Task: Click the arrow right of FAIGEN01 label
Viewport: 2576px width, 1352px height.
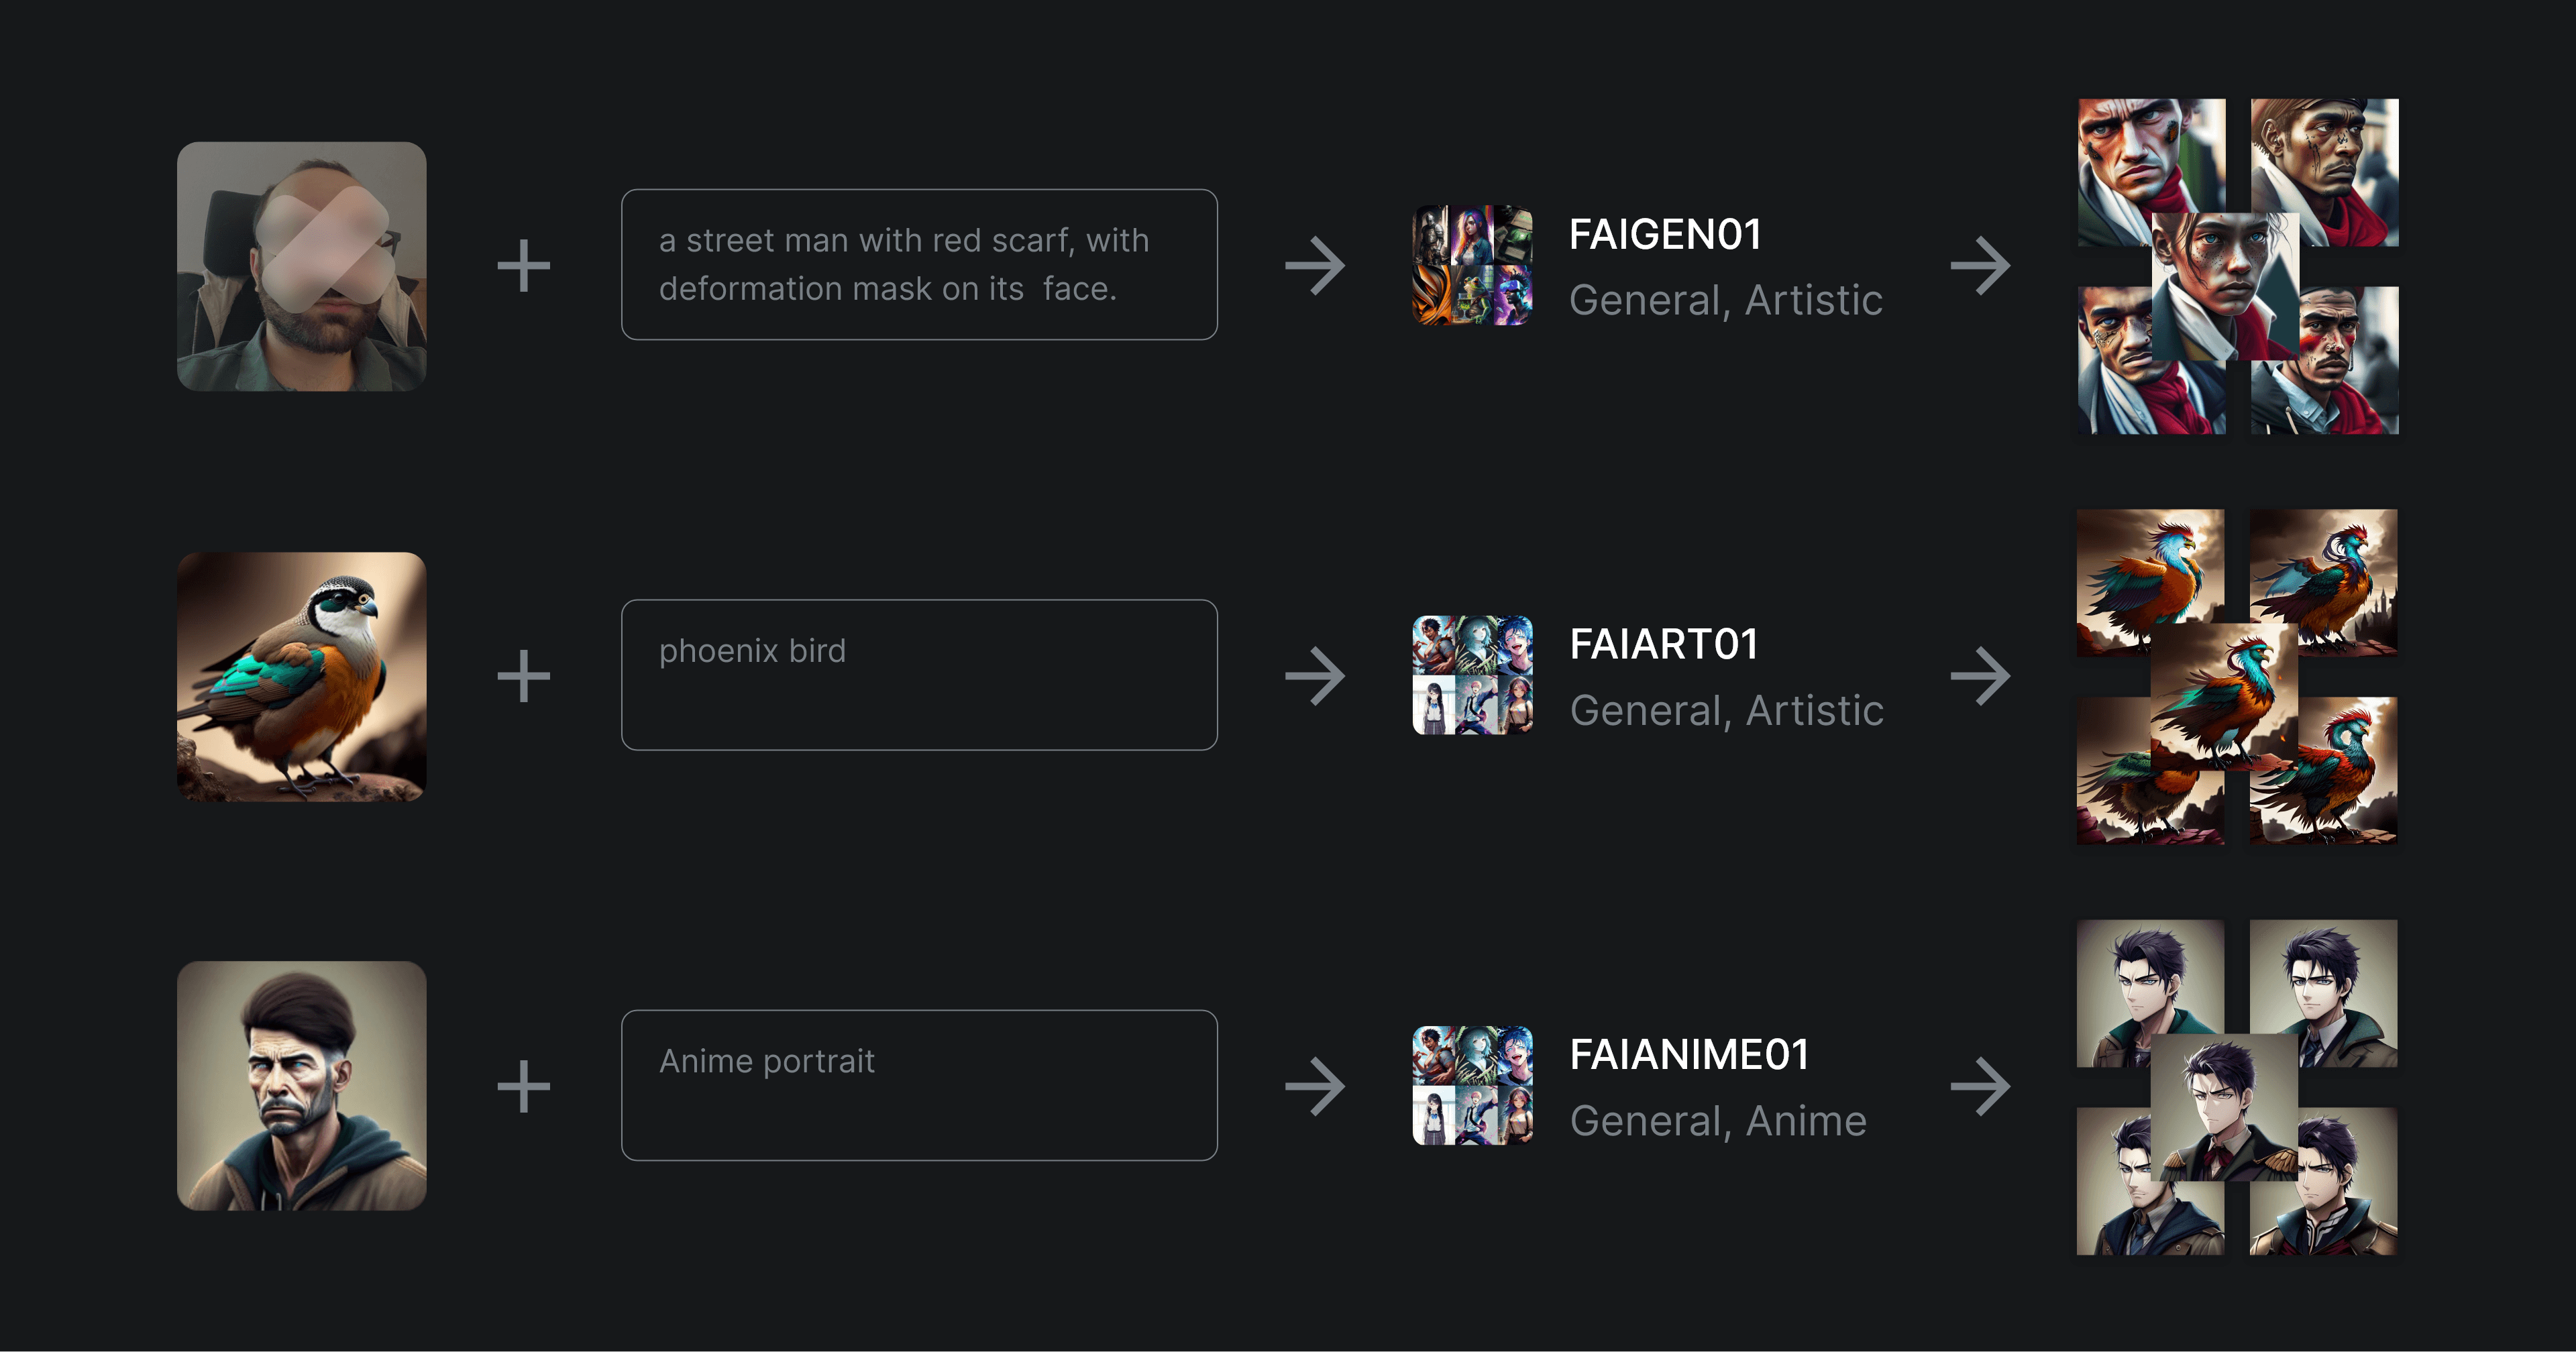Action: pyautogui.click(x=1980, y=266)
